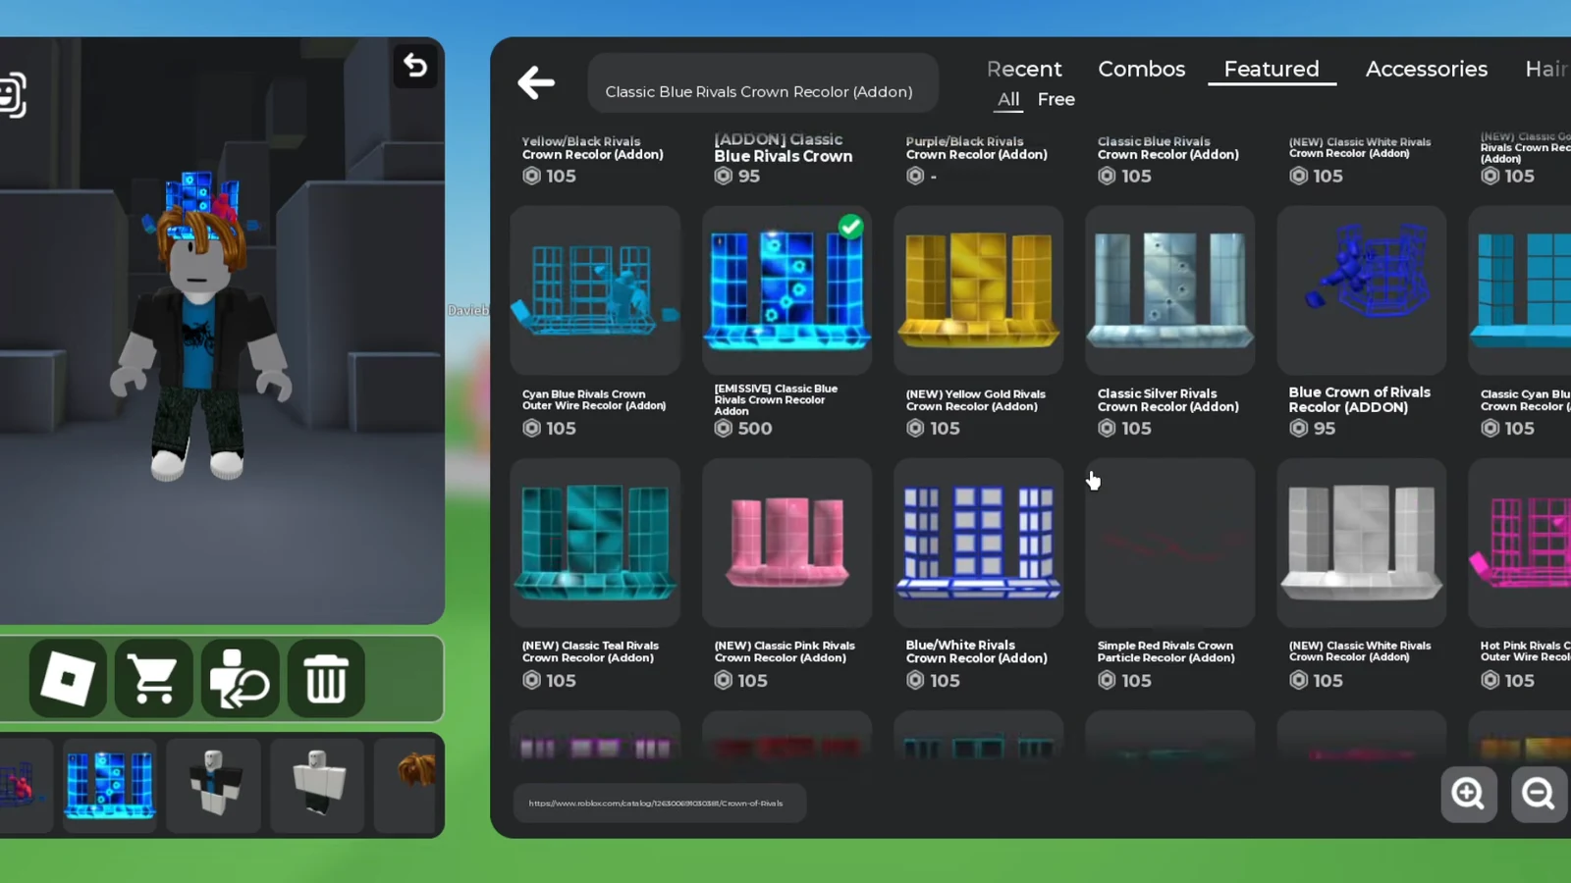Viewport: 1571px width, 883px height.
Task: Click the Purple/Black Rivals Crown Recolor title
Action: pos(976,148)
